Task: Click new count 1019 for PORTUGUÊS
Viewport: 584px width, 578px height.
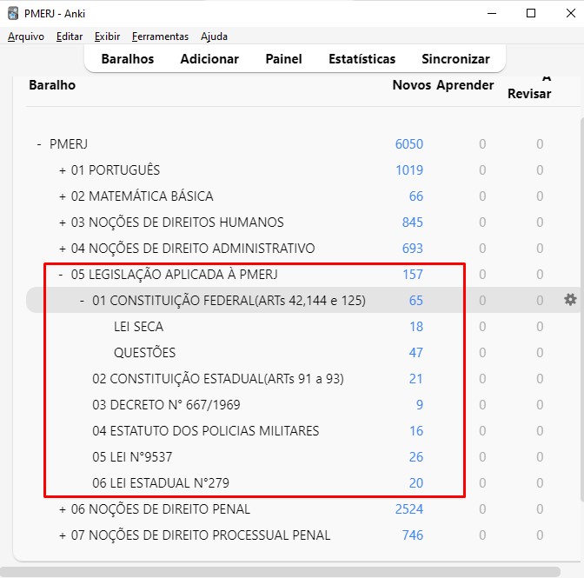Action: pos(409,170)
